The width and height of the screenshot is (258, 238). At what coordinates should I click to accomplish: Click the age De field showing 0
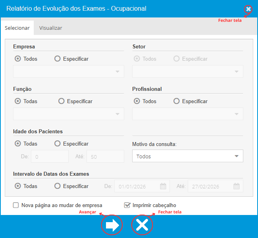coord(50,156)
